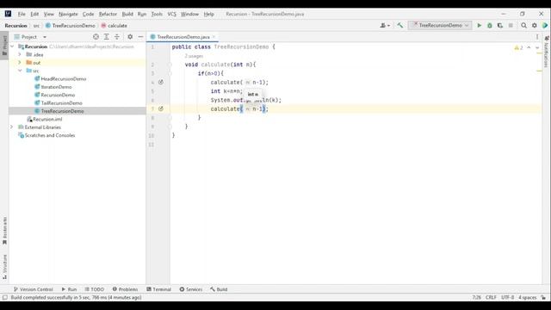Click the Debug bug icon
This screenshot has width=551, height=310.
coord(490,25)
